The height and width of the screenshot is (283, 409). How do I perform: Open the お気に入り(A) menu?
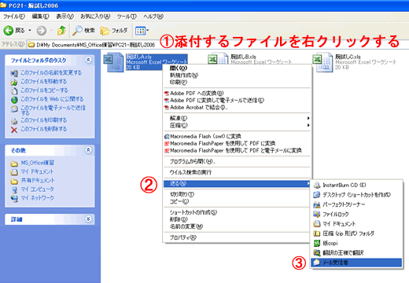(x=95, y=17)
